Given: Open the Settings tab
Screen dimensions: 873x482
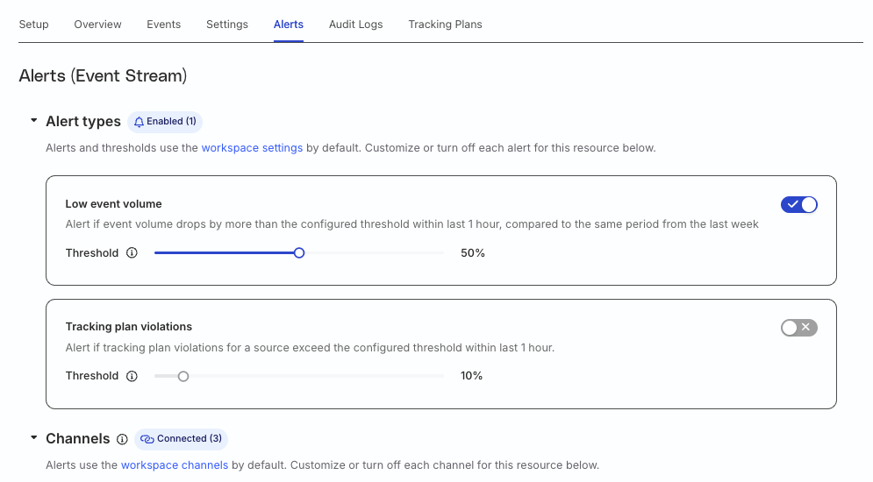Looking at the screenshot, I should coord(227,25).
